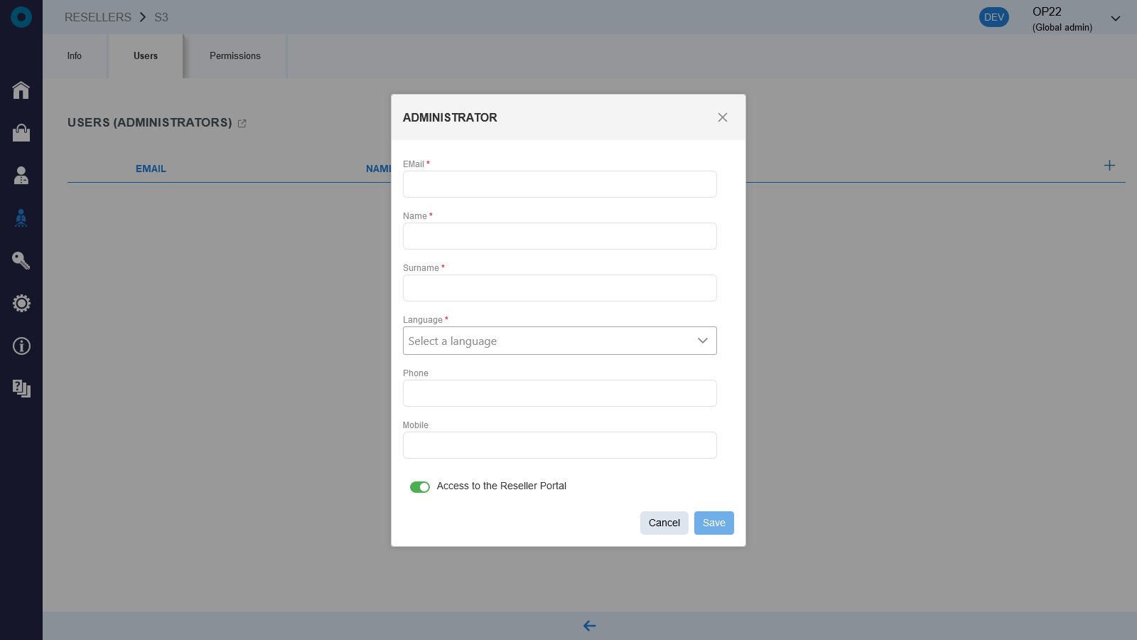1137x640 pixels.
Task: Open the Select a language dropdown
Action: [x=560, y=341]
